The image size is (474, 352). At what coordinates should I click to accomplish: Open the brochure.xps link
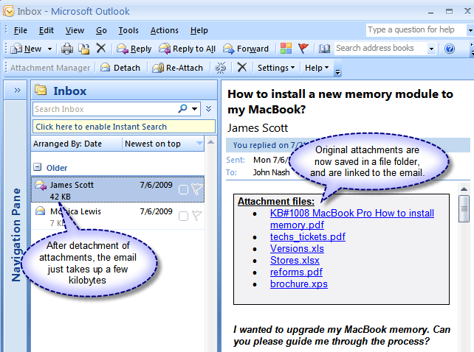[x=299, y=284]
